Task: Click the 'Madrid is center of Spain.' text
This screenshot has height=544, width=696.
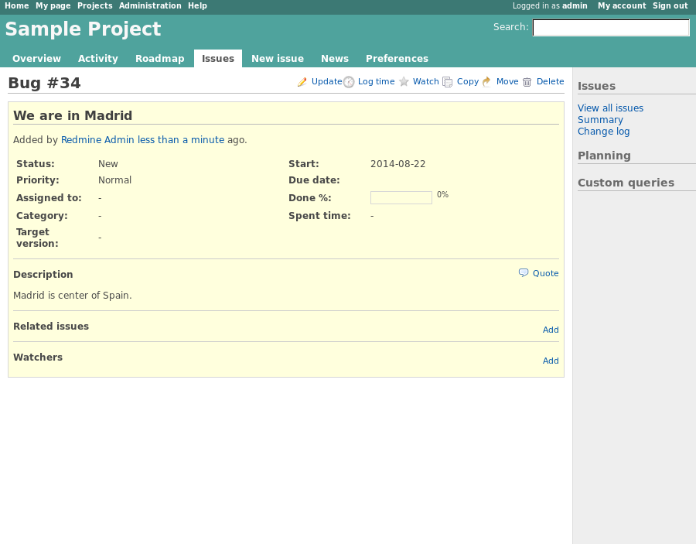Action: click(73, 296)
